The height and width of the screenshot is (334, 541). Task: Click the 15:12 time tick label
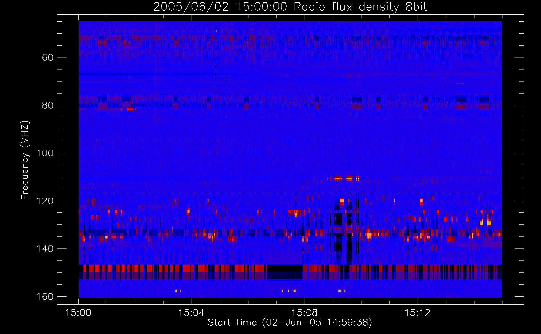[418, 313]
